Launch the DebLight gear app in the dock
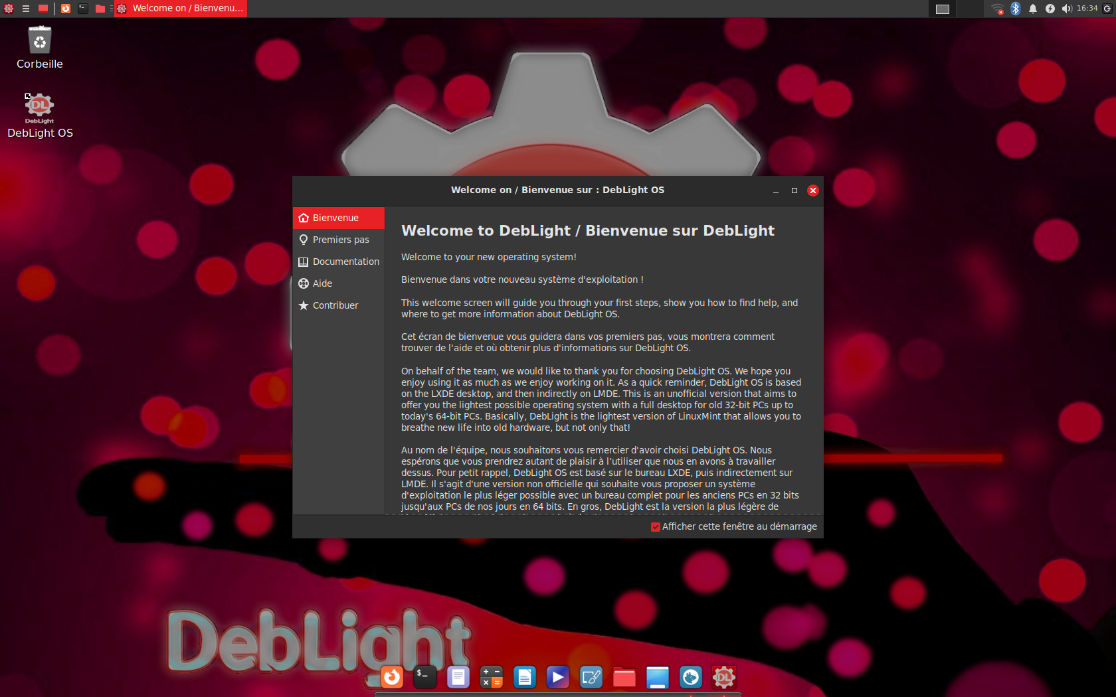 (724, 677)
